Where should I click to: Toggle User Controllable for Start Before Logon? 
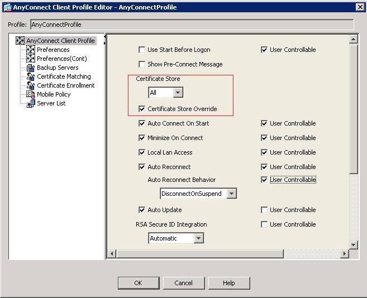coord(264,50)
